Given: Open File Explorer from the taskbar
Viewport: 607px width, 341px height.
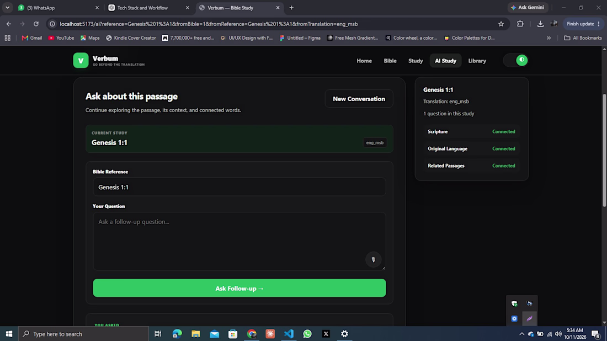Looking at the screenshot, I should pyautogui.click(x=196, y=334).
